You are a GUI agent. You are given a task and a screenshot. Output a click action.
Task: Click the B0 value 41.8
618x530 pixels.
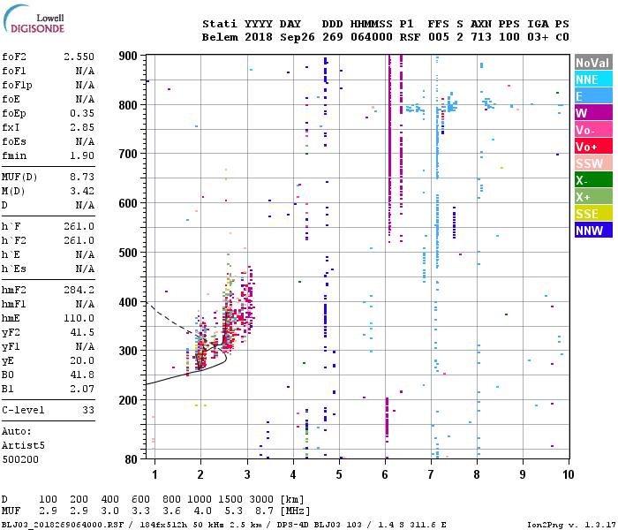(x=82, y=375)
